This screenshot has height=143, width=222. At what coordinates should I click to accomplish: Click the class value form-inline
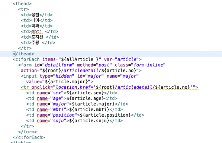click(148, 65)
